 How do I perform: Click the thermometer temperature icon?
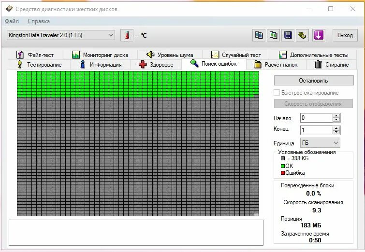click(x=127, y=35)
